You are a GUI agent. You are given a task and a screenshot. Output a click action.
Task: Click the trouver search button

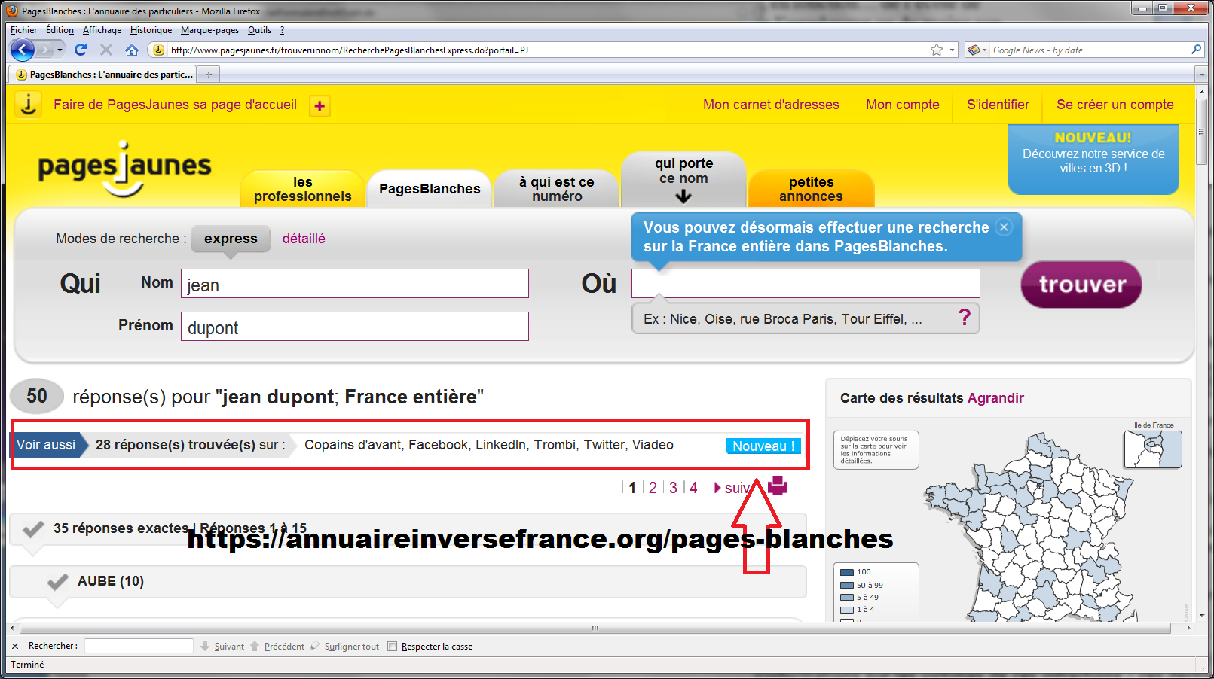coord(1081,285)
